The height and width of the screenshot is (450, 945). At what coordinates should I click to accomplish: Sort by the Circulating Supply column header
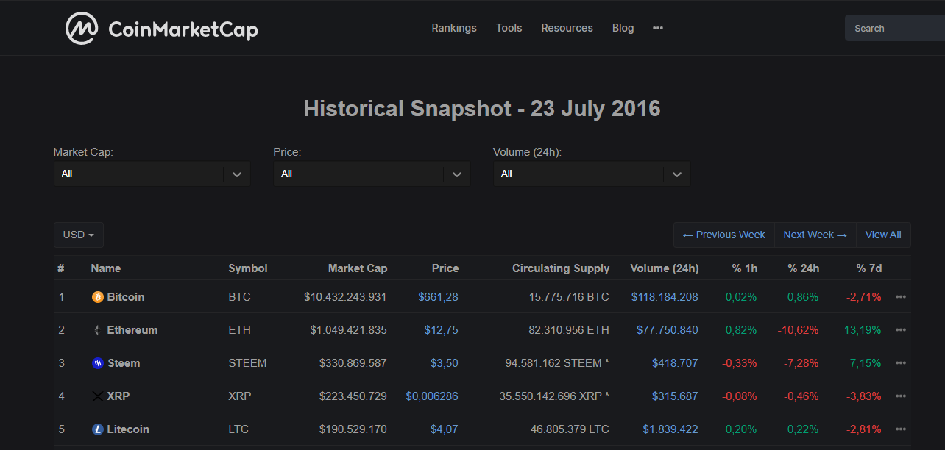pyautogui.click(x=561, y=268)
